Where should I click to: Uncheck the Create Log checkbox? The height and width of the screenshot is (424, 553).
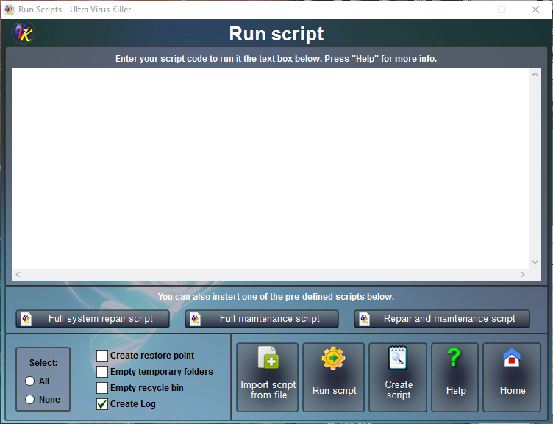click(x=102, y=404)
